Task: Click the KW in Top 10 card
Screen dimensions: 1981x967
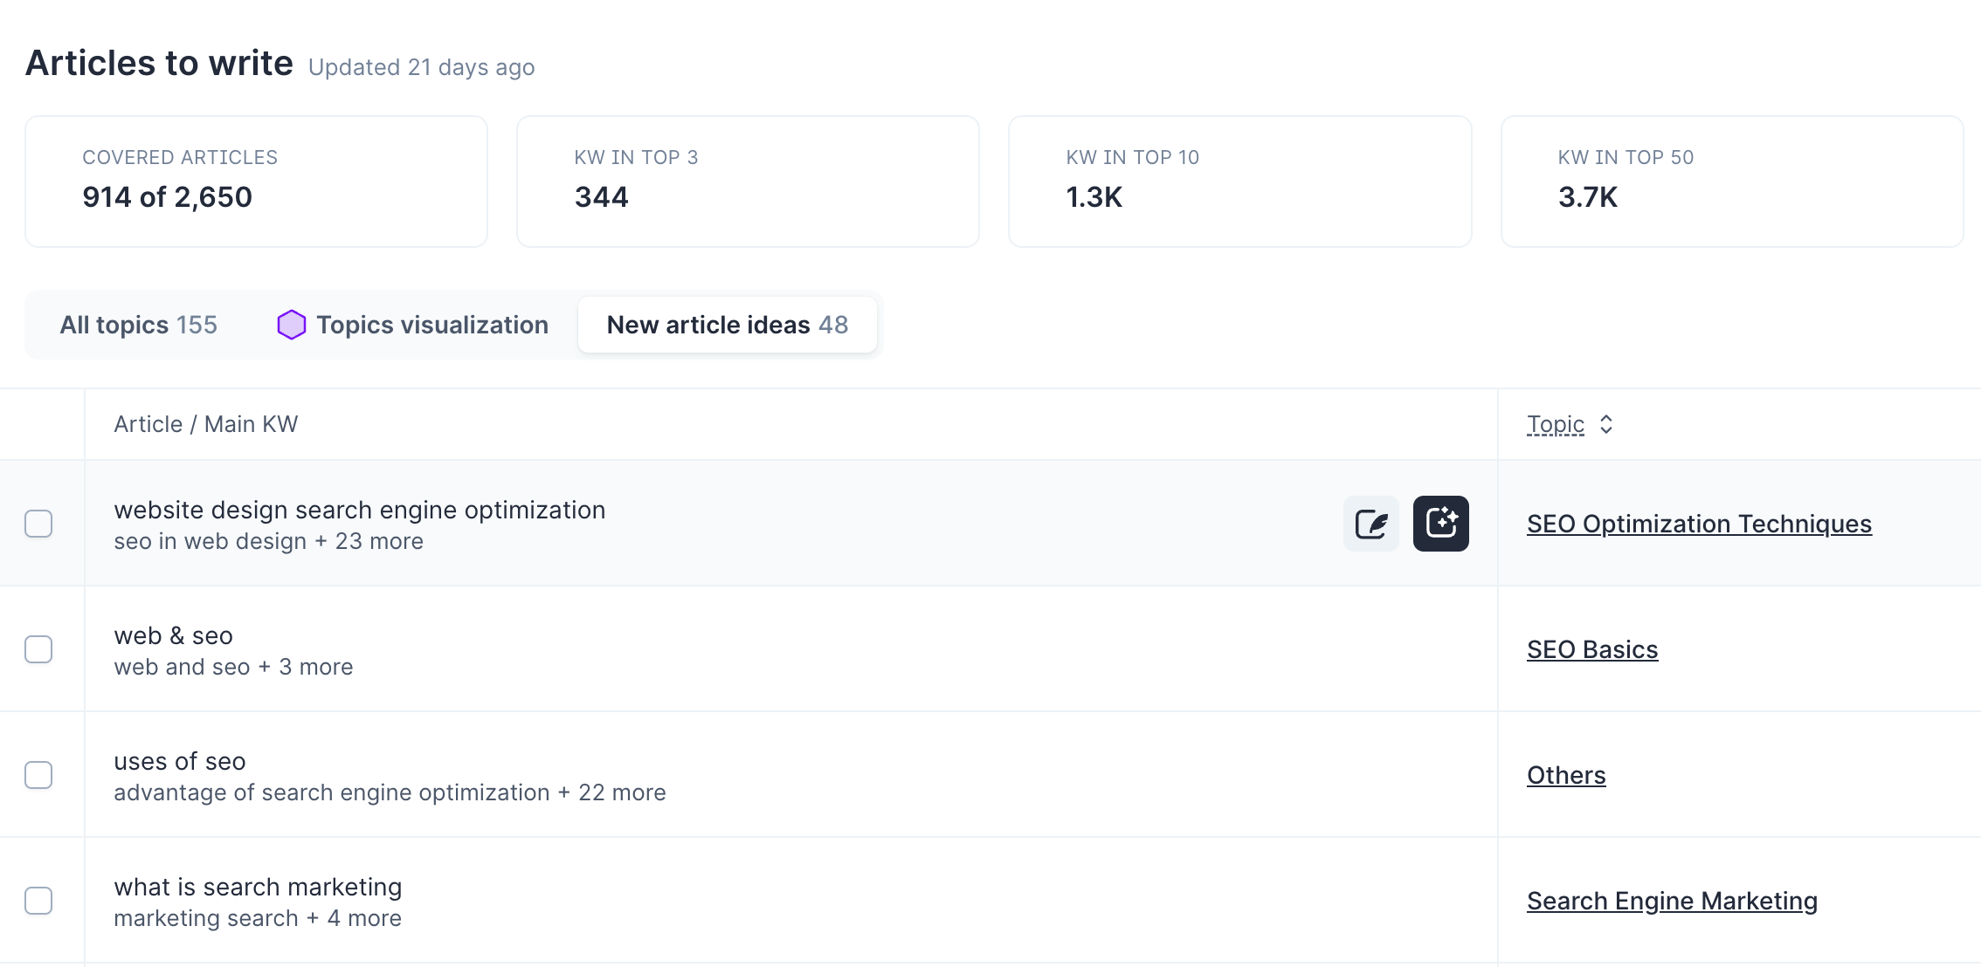Action: (1239, 182)
